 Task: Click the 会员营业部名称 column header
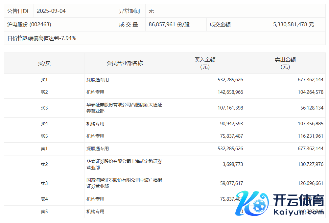(125, 63)
